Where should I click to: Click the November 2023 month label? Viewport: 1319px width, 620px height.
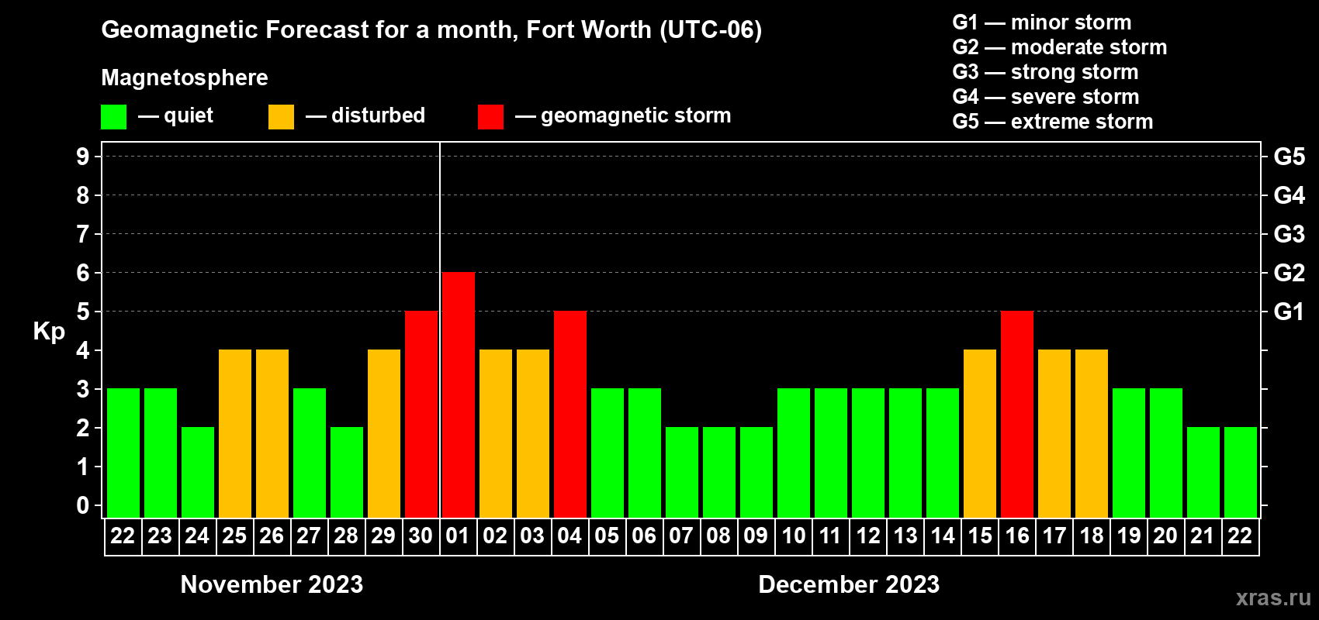tap(272, 584)
